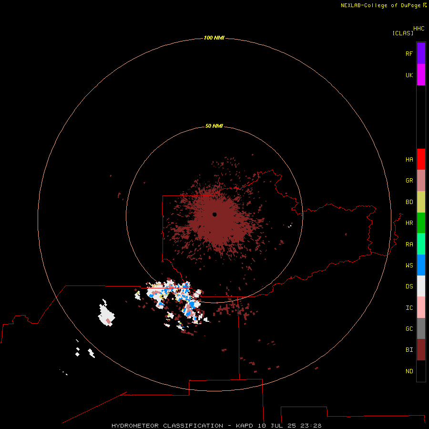Click the WS legend label
Viewport: 429px width, 429px height.
(409, 265)
